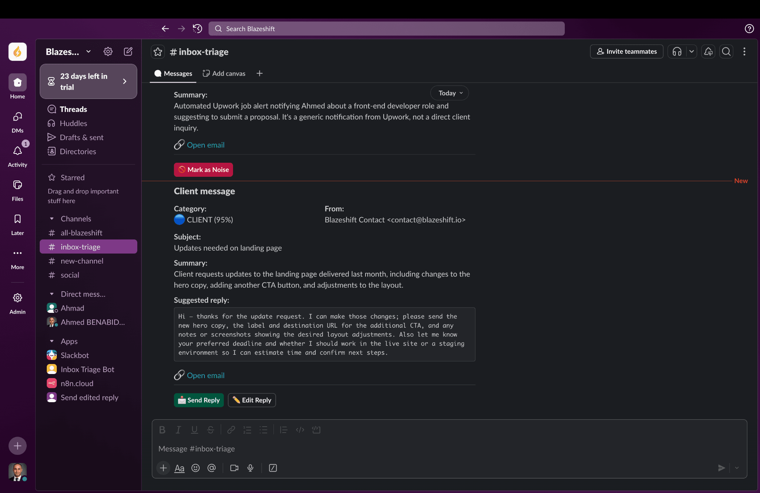Viewport: 760px width, 493px height.
Task: Open the Add canvas tab
Action: (x=224, y=73)
